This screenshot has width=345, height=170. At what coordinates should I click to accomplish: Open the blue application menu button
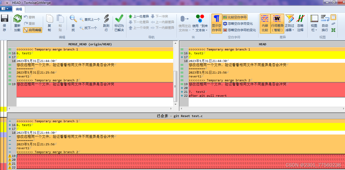coord(6,9)
